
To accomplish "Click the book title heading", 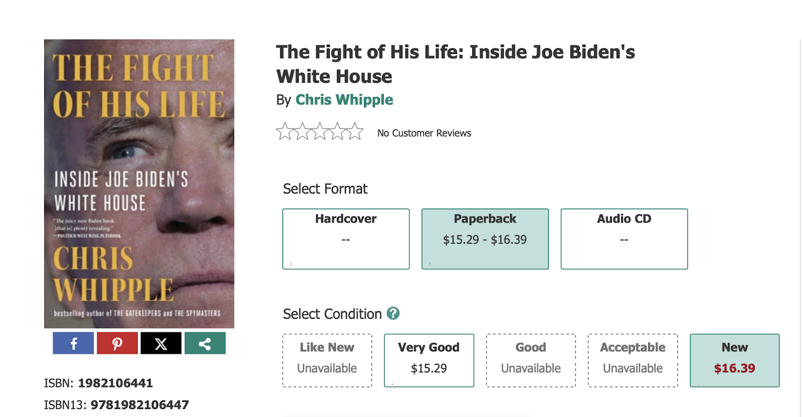I will [x=455, y=64].
